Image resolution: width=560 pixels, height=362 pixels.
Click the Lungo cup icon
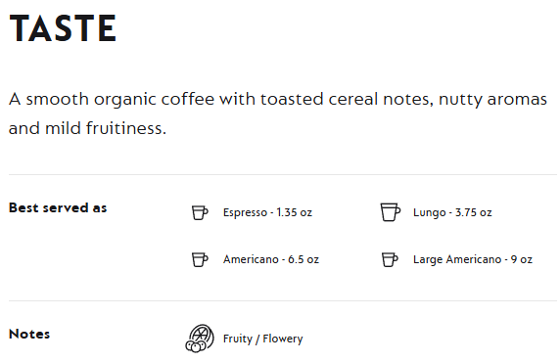click(x=390, y=212)
